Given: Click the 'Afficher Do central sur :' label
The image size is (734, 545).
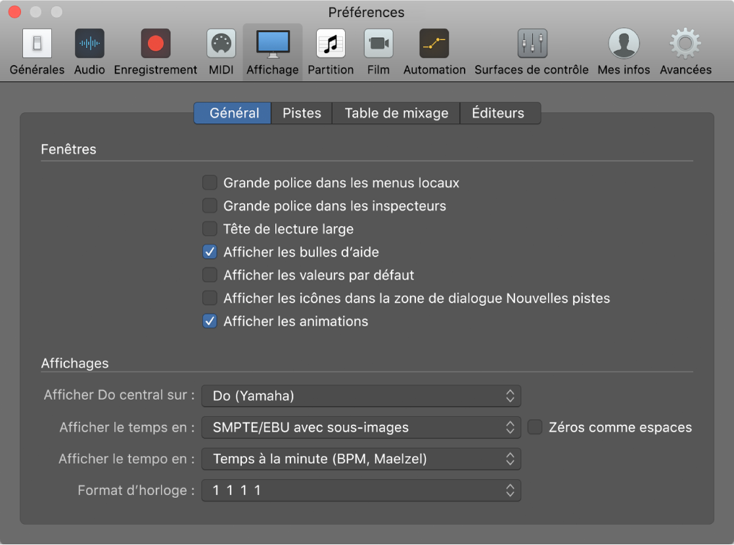Looking at the screenshot, I should tap(119, 395).
